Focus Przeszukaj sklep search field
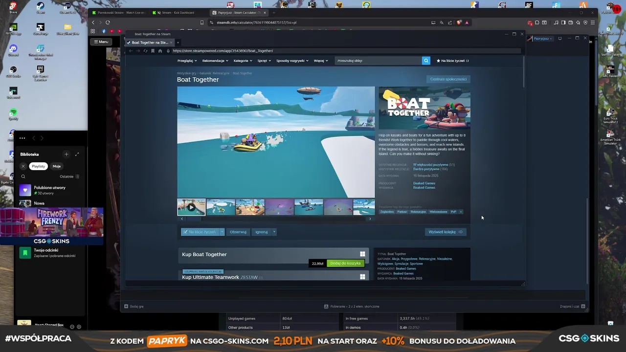 coord(378,61)
